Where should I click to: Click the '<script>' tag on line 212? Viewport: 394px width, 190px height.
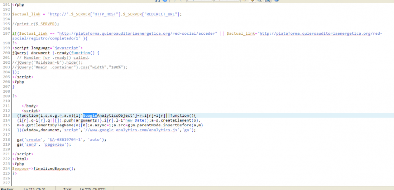(x=31, y=111)
